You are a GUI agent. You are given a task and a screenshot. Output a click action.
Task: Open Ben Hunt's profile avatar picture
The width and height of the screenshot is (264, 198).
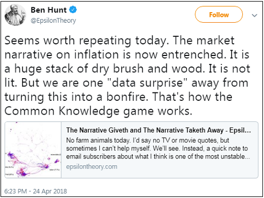tap(15, 15)
